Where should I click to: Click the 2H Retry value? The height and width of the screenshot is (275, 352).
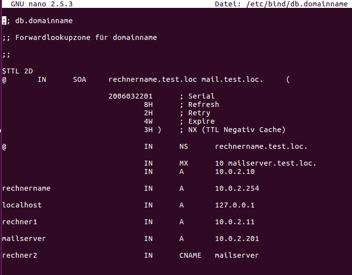pos(148,113)
